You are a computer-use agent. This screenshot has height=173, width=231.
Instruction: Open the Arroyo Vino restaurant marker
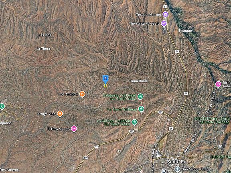point(60,114)
